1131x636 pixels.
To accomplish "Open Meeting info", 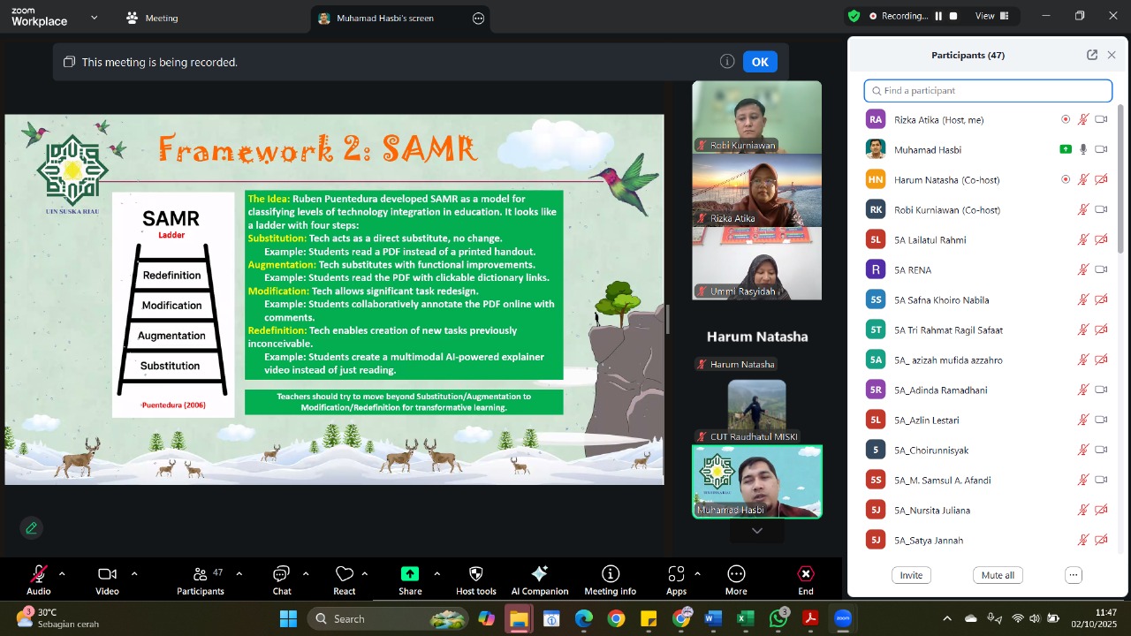I will click(610, 580).
